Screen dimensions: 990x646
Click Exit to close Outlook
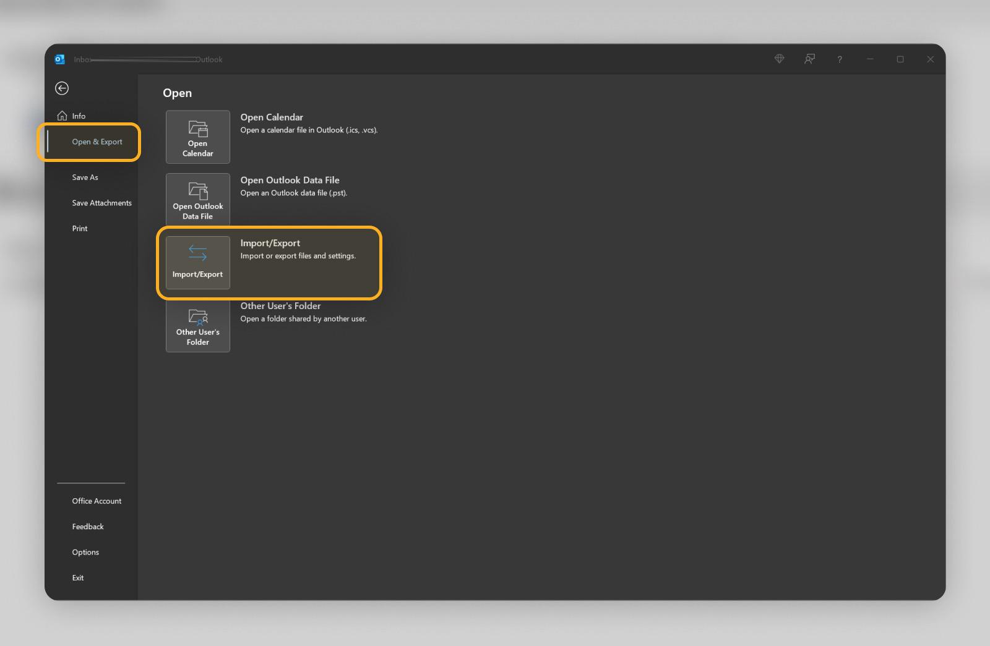point(78,577)
